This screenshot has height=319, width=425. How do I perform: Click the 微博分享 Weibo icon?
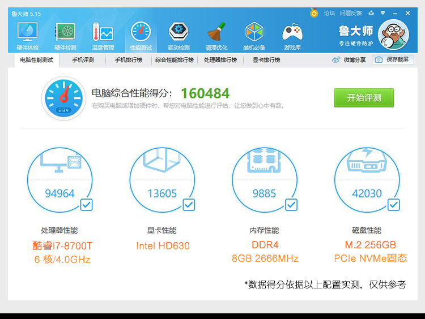point(336,60)
